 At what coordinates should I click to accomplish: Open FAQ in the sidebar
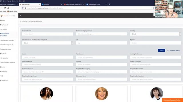click(2, 76)
